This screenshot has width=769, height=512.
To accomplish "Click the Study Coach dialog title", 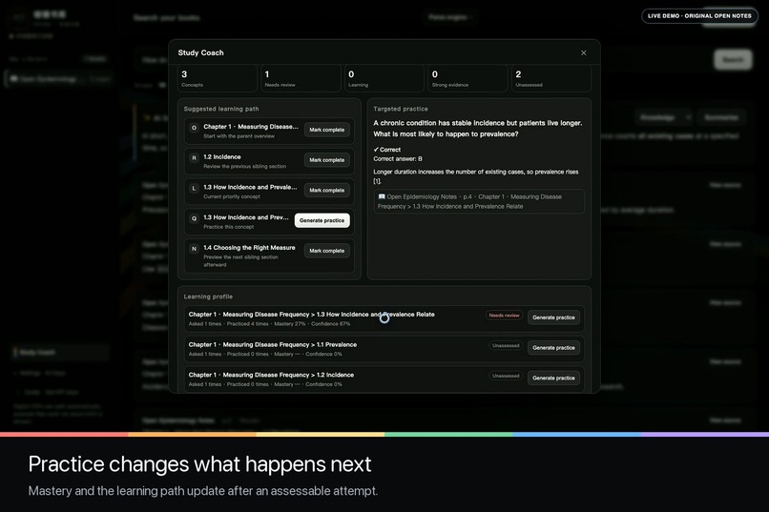I will pyautogui.click(x=200, y=52).
